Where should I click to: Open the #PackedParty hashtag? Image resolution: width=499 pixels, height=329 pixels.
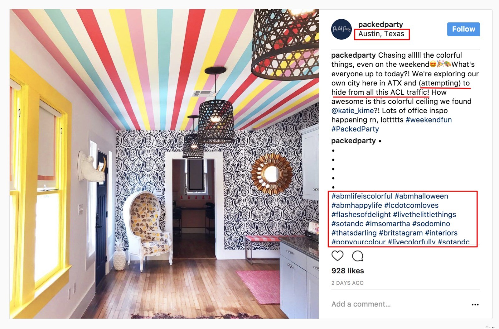tap(355, 129)
